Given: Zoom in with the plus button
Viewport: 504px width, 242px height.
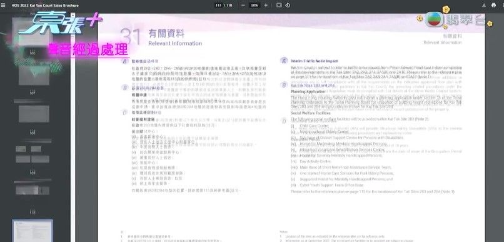Looking at the screenshot, I should 266,6.
